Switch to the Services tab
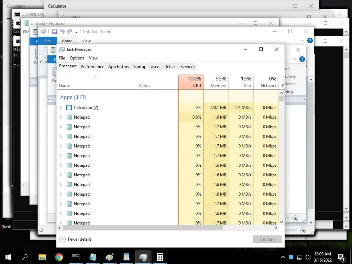 (188, 67)
